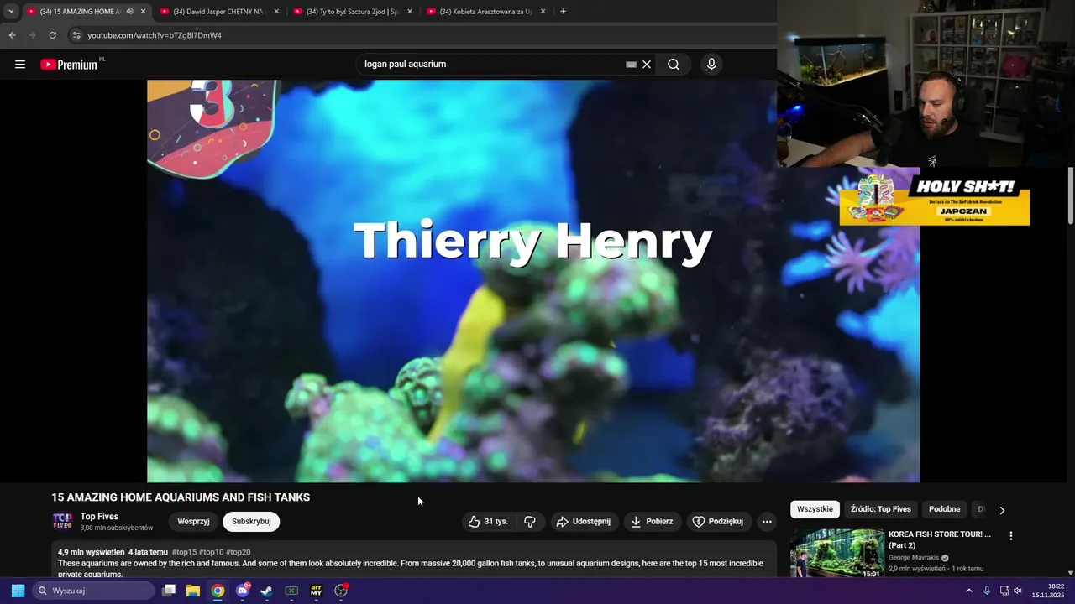Open File Explorer from taskbar

pyautogui.click(x=193, y=591)
